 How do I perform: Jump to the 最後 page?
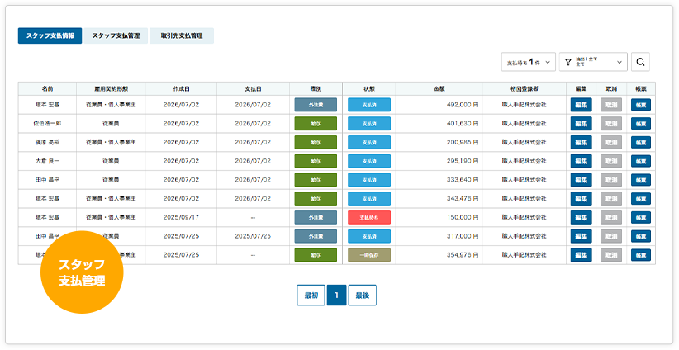(x=363, y=296)
